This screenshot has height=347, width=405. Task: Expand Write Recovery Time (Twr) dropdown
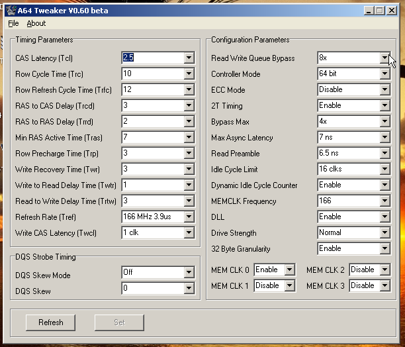[x=189, y=169]
